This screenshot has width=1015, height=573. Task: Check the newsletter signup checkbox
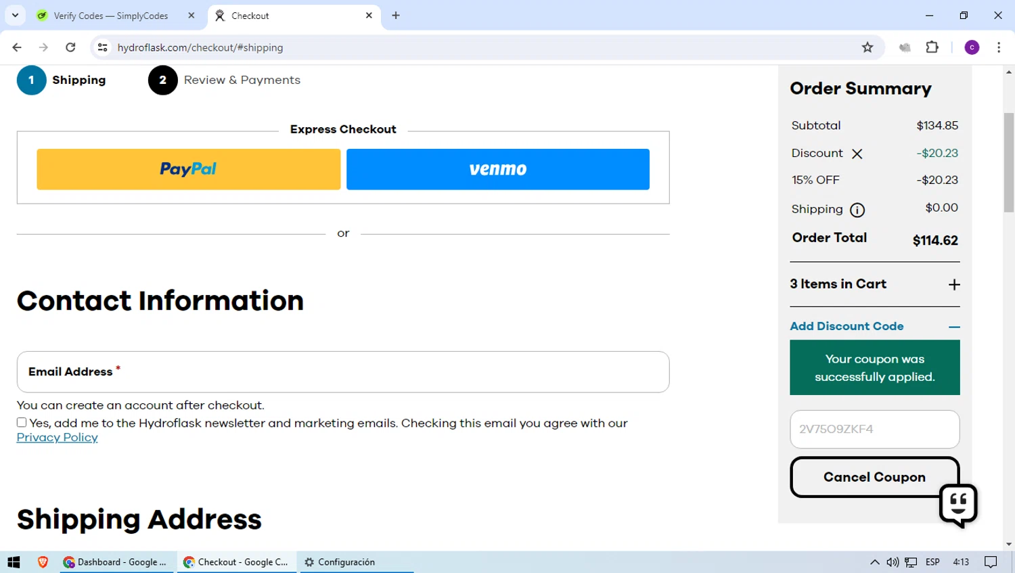coord(22,423)
